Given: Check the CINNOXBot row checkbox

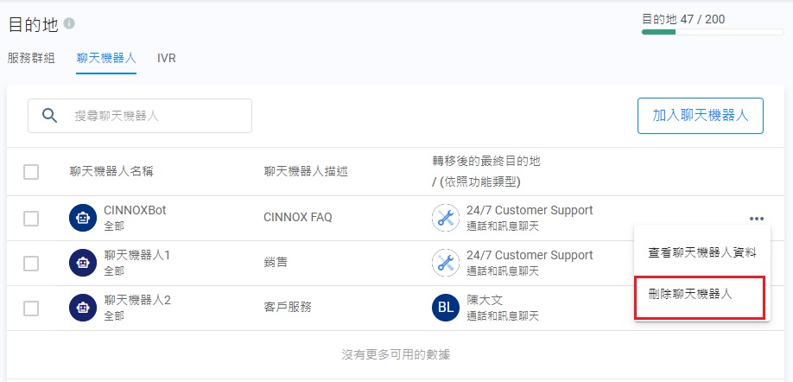Looking at the screenshot, I should coord(31,219).
